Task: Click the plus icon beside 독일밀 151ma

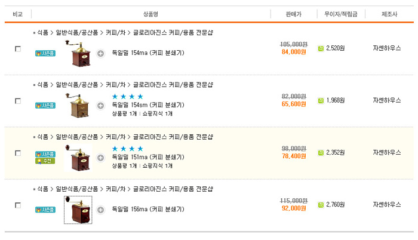Action: pyautogui.click(x=100, y=158)
